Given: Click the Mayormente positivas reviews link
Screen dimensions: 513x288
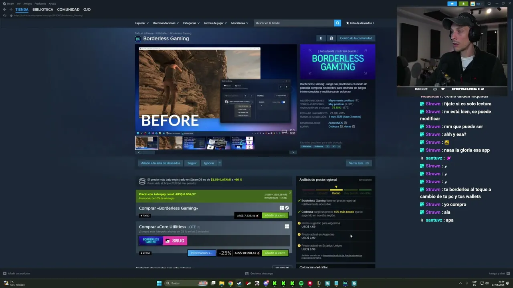Looking at the screenshot, I should (x=341, y=100).
